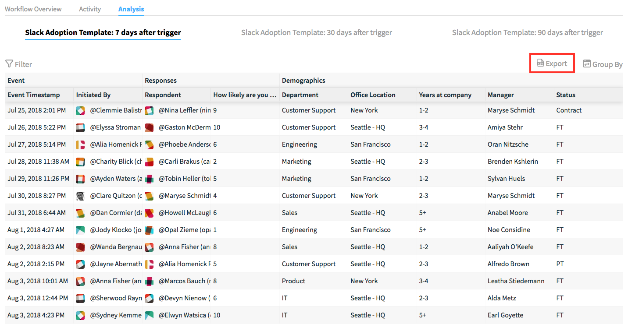Click Dan Cormier's avatar icon
Viewport: 628px width, 324px height.
(80, 213)
